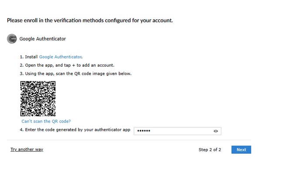Viewport: 292px width, 193px height.
Task: Click the "Please enroll in the verification methods" heading
Action: point(90,20)
